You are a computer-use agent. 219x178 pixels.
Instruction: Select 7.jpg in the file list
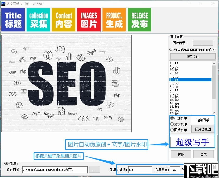[190, 73]
